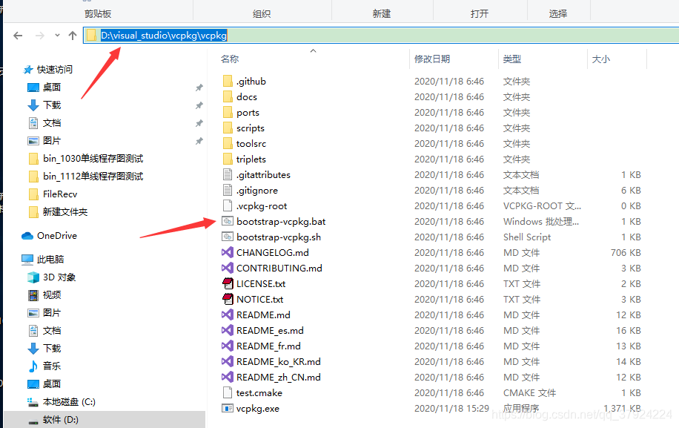The image size is (679, 428).
Task: Select README_ko_KR.md file name
Action: (x=279, y=362)
